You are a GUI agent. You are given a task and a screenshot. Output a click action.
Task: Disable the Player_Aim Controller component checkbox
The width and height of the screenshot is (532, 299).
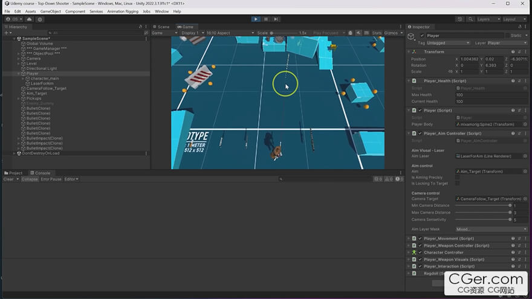[x=420, y=133]
